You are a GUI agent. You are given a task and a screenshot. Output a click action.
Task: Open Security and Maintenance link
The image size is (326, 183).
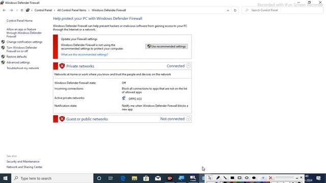(x=23, y=162)
